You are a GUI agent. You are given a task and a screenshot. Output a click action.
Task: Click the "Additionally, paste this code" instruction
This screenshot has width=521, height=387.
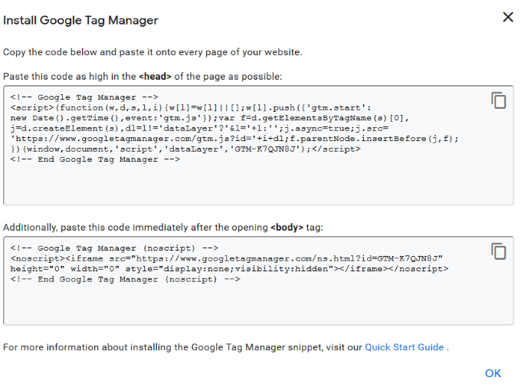135,228
